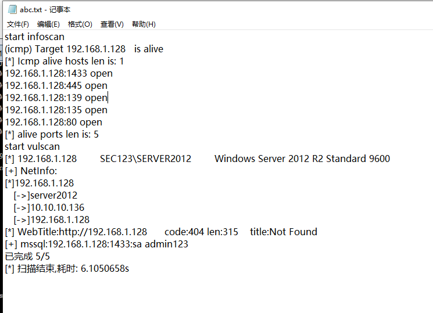Click the [->]10.10.10.136 line
This screenshot has height=313, width=433.
coord(49,207)
